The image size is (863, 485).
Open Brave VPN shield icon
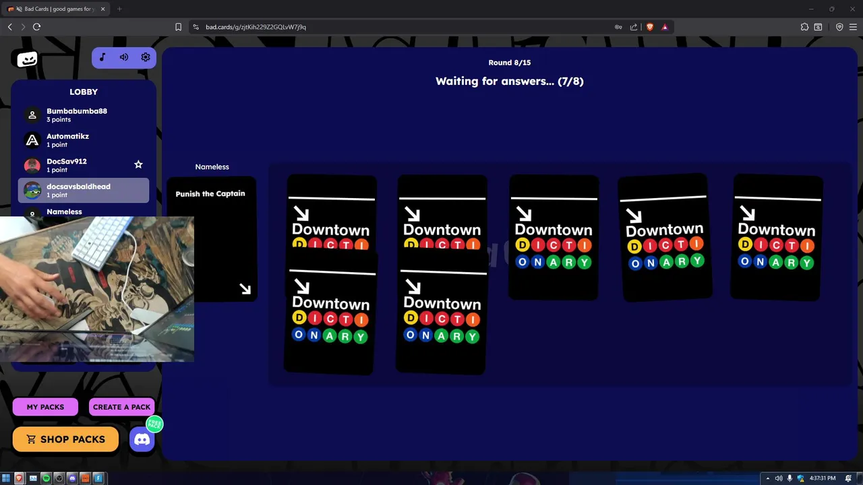[x=839, y=27]
